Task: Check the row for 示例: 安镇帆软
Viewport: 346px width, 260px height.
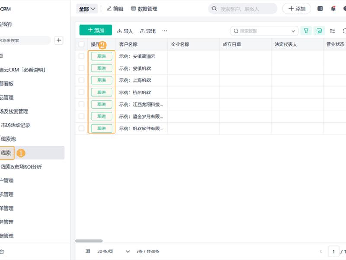Action: point(81,68)
